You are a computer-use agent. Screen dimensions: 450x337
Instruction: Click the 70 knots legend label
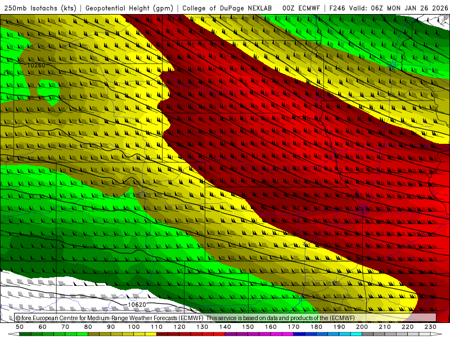(65, 327)
